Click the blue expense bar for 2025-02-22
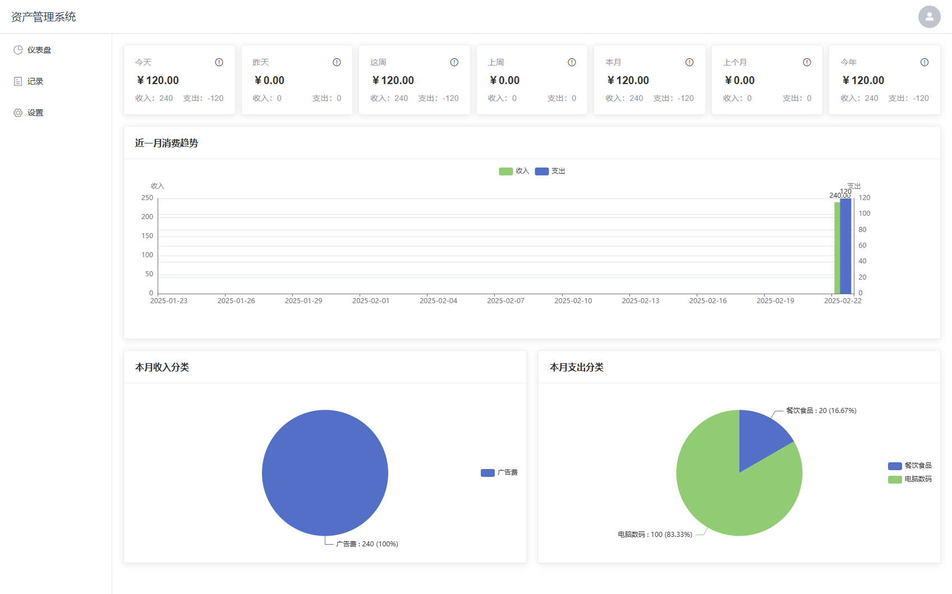Viewport: 952px width, 594px height. coord(845,246)
